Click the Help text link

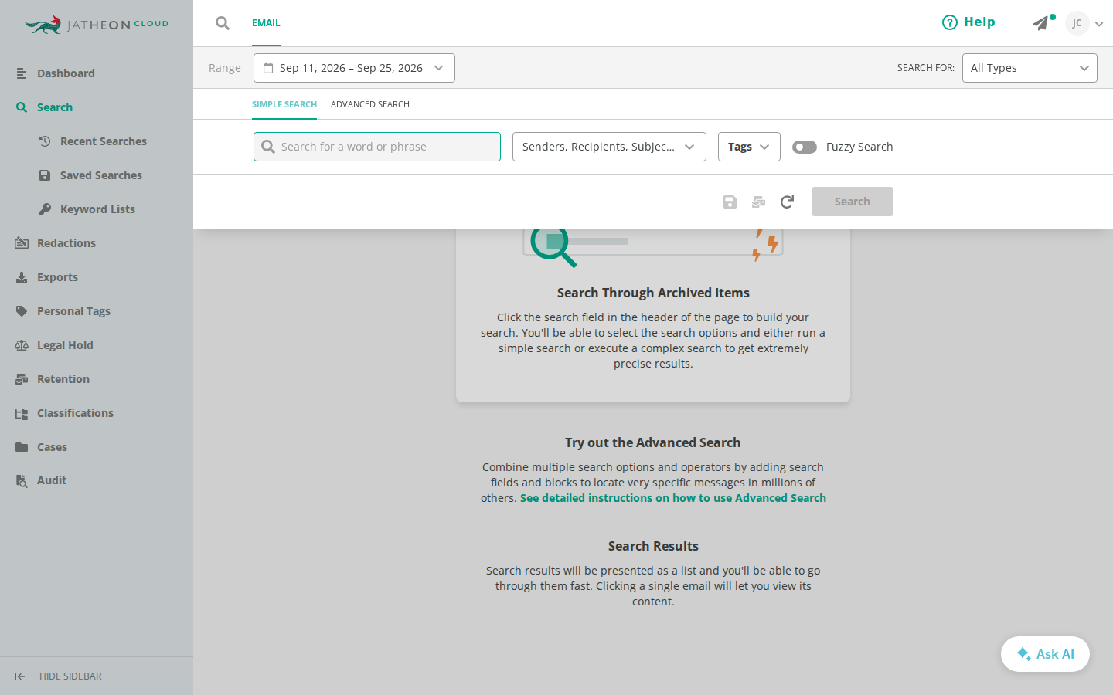pos(979,22)
